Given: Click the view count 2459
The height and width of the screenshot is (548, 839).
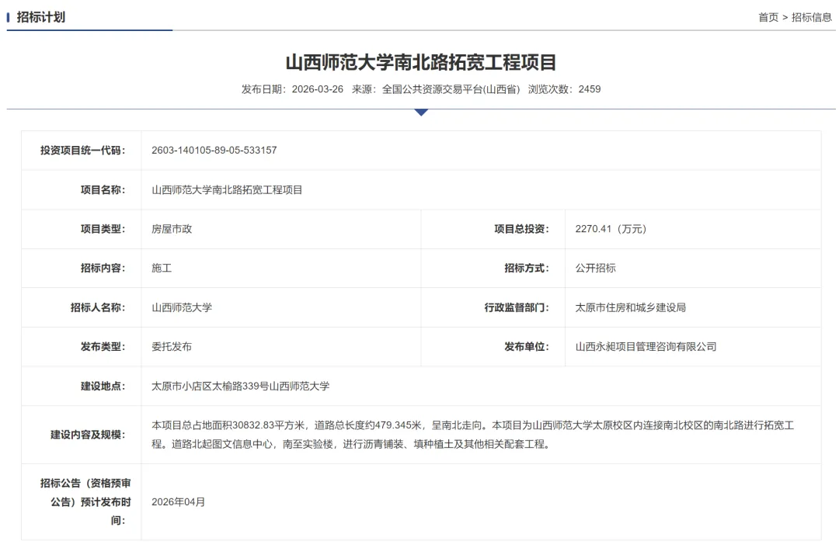Looking at the screenshot, I should point(589,89).
